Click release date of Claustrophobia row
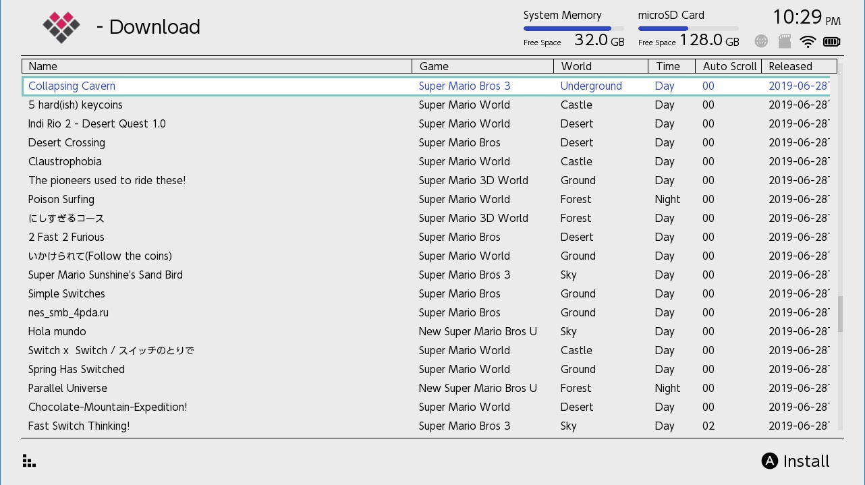Image resolution: width=865 pixels, height=485 pixels. [799, 161]
